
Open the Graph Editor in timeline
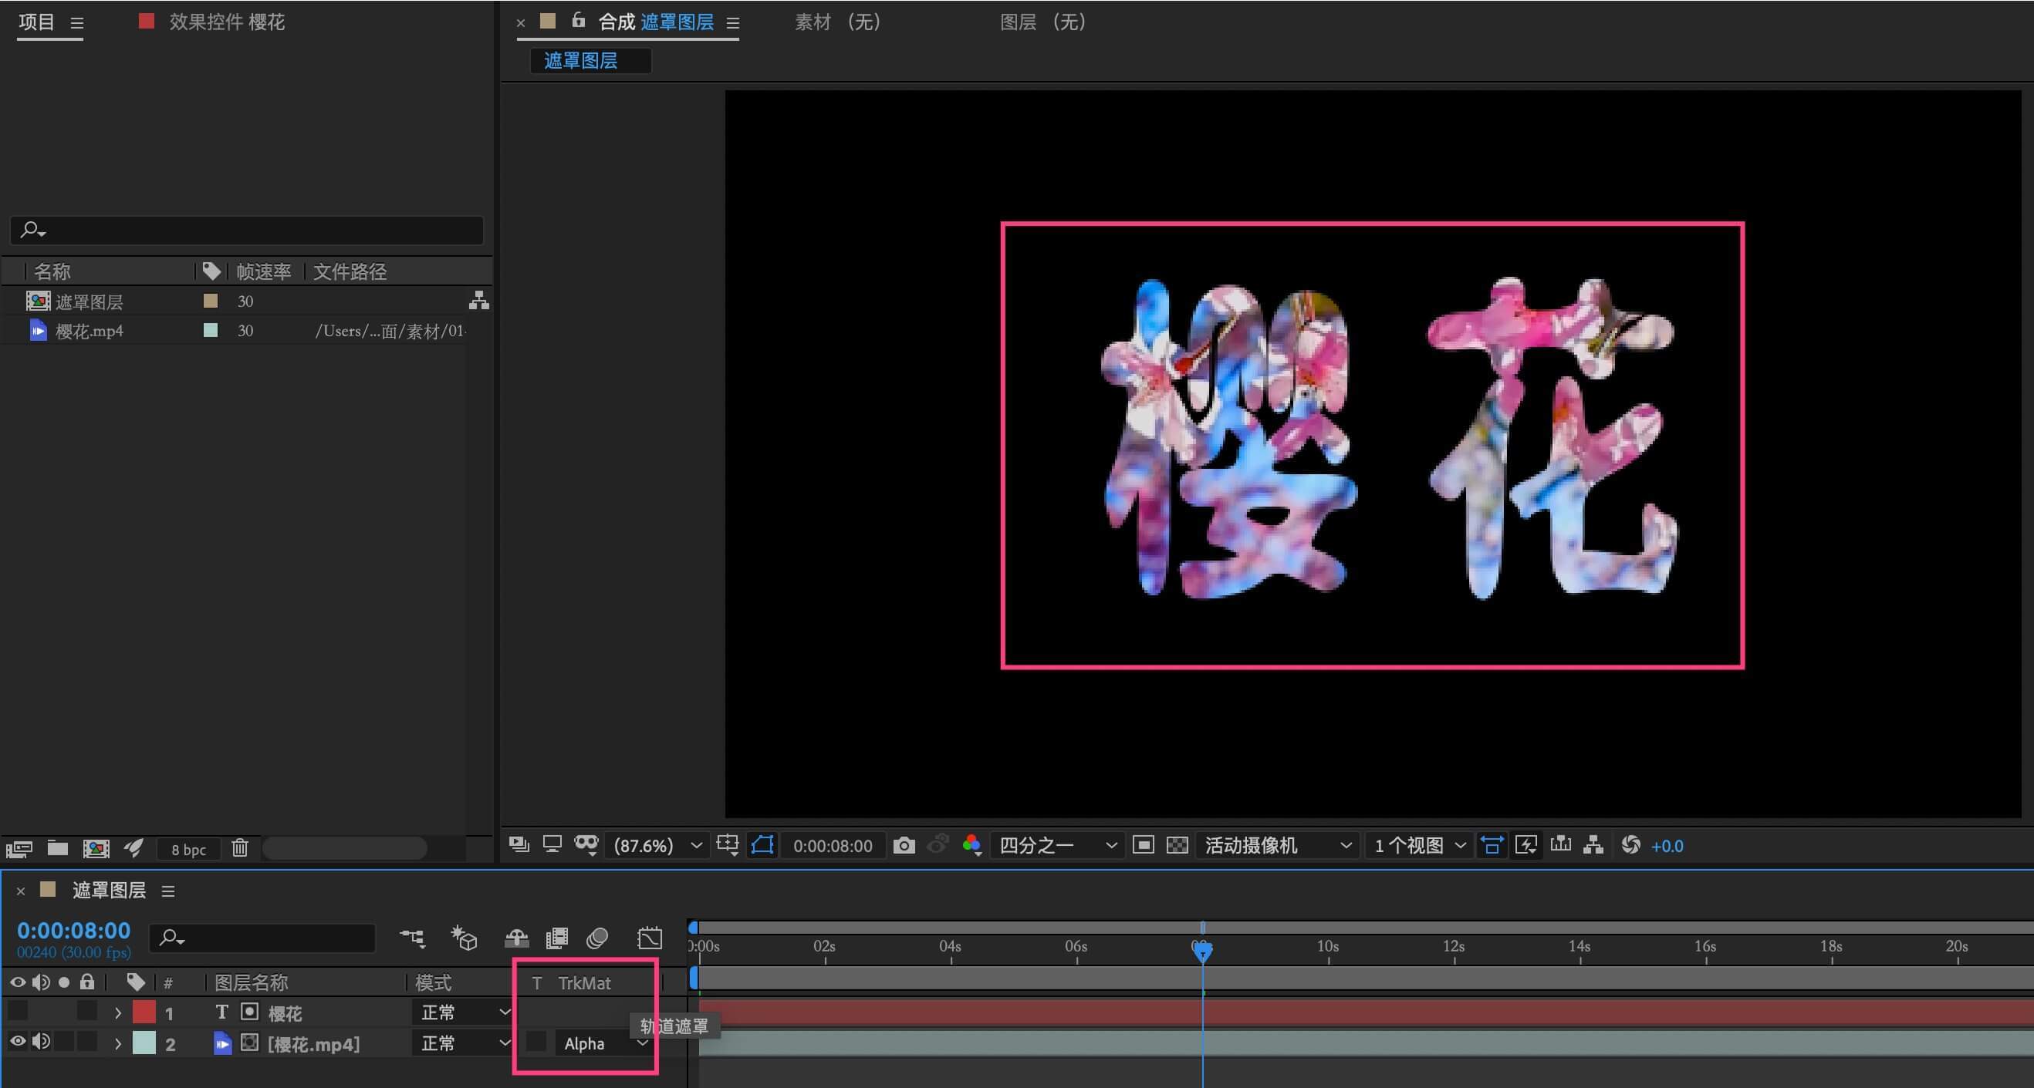tap(649, 938)
